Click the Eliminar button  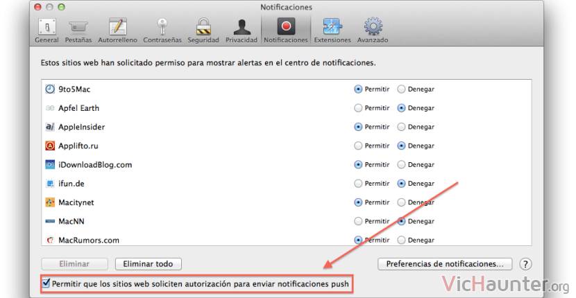pos(74,264)
